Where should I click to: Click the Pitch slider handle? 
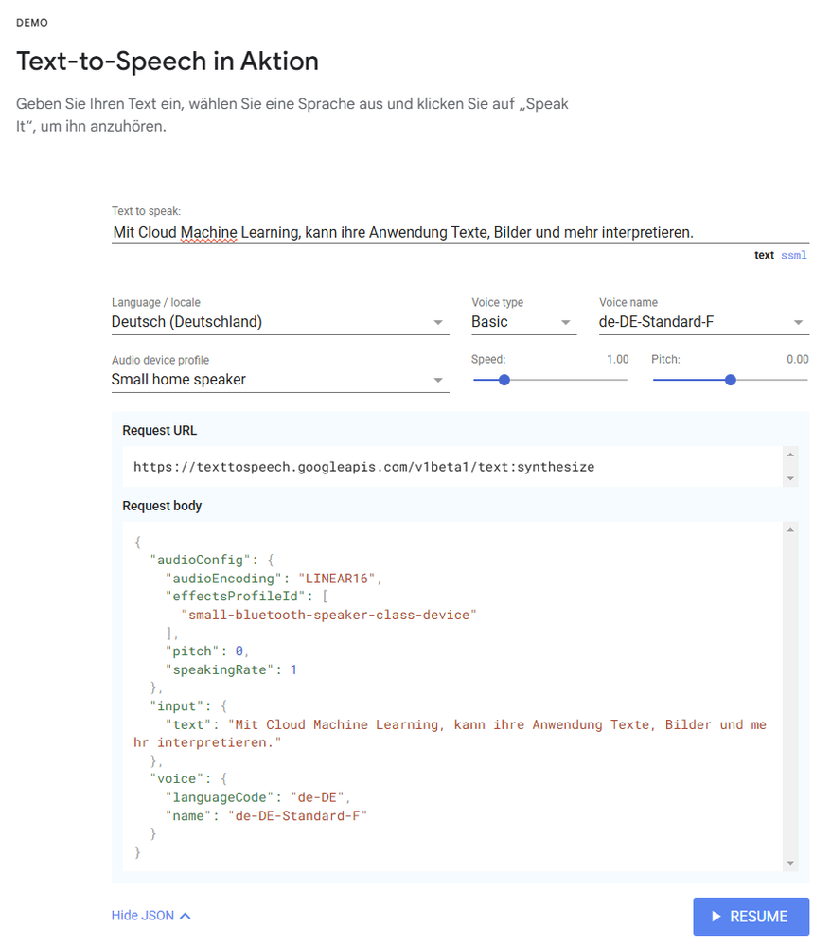(731, 380)
